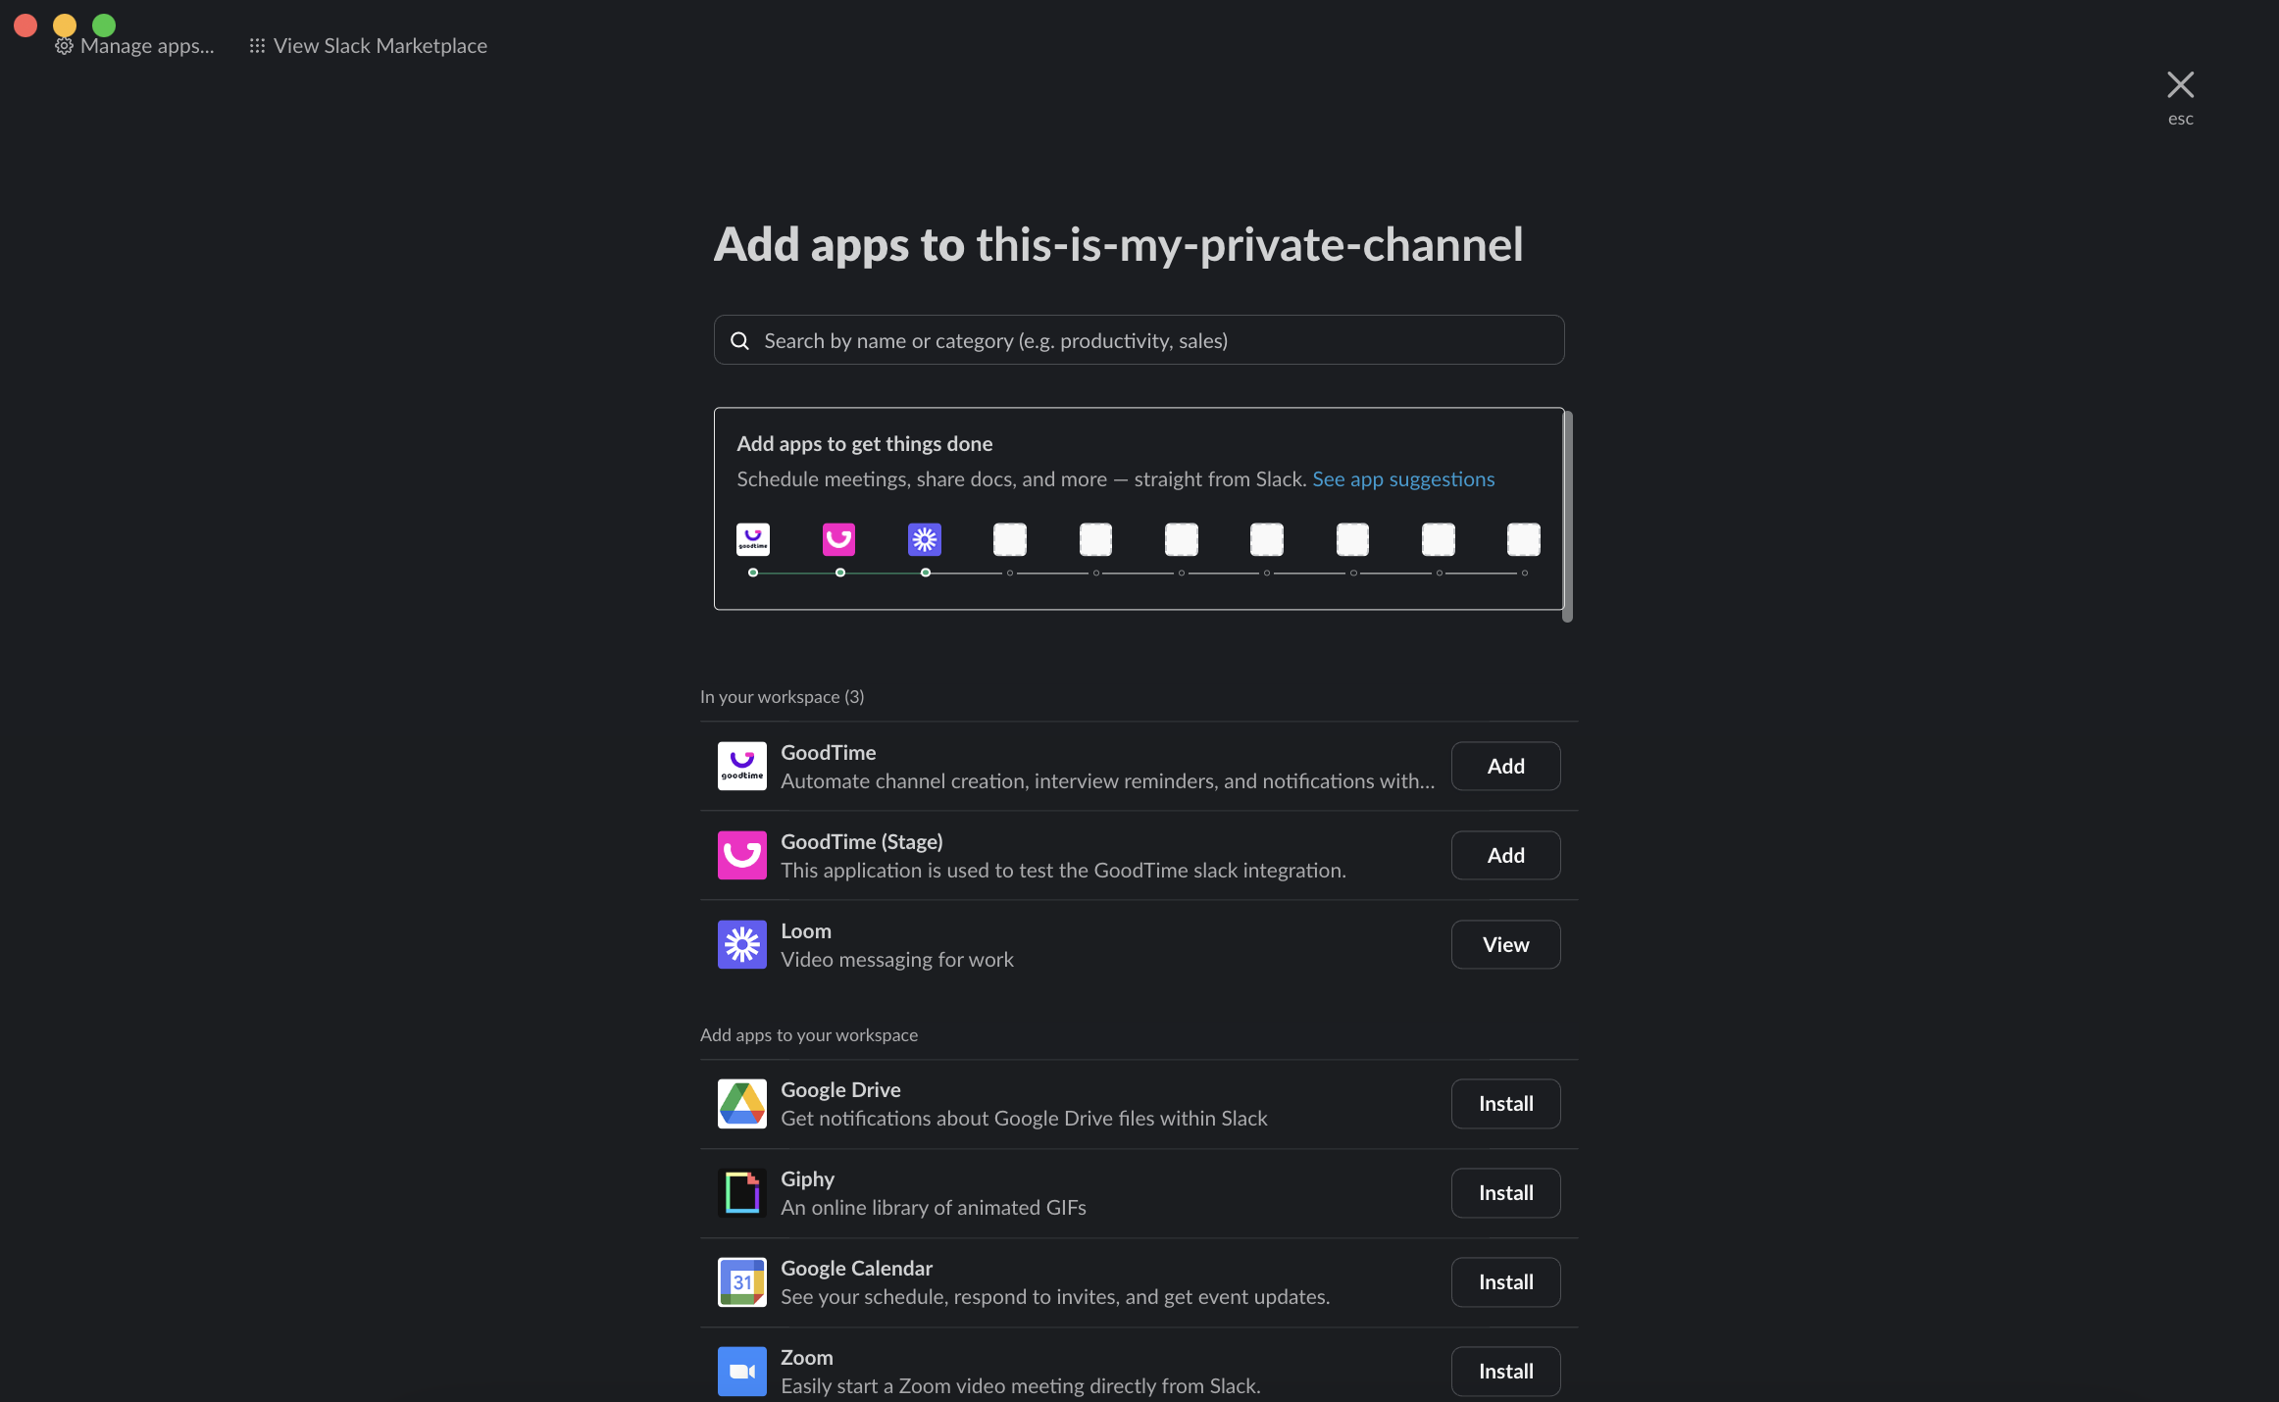
Task: Click the Loom app icon in list
Action: pos(741,944)
